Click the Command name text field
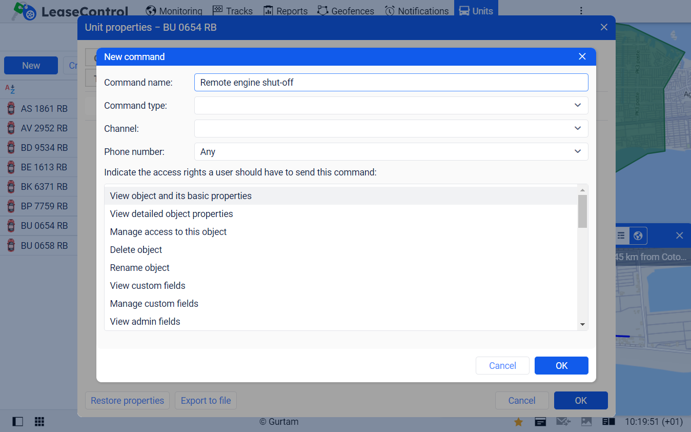 [391, 83]
